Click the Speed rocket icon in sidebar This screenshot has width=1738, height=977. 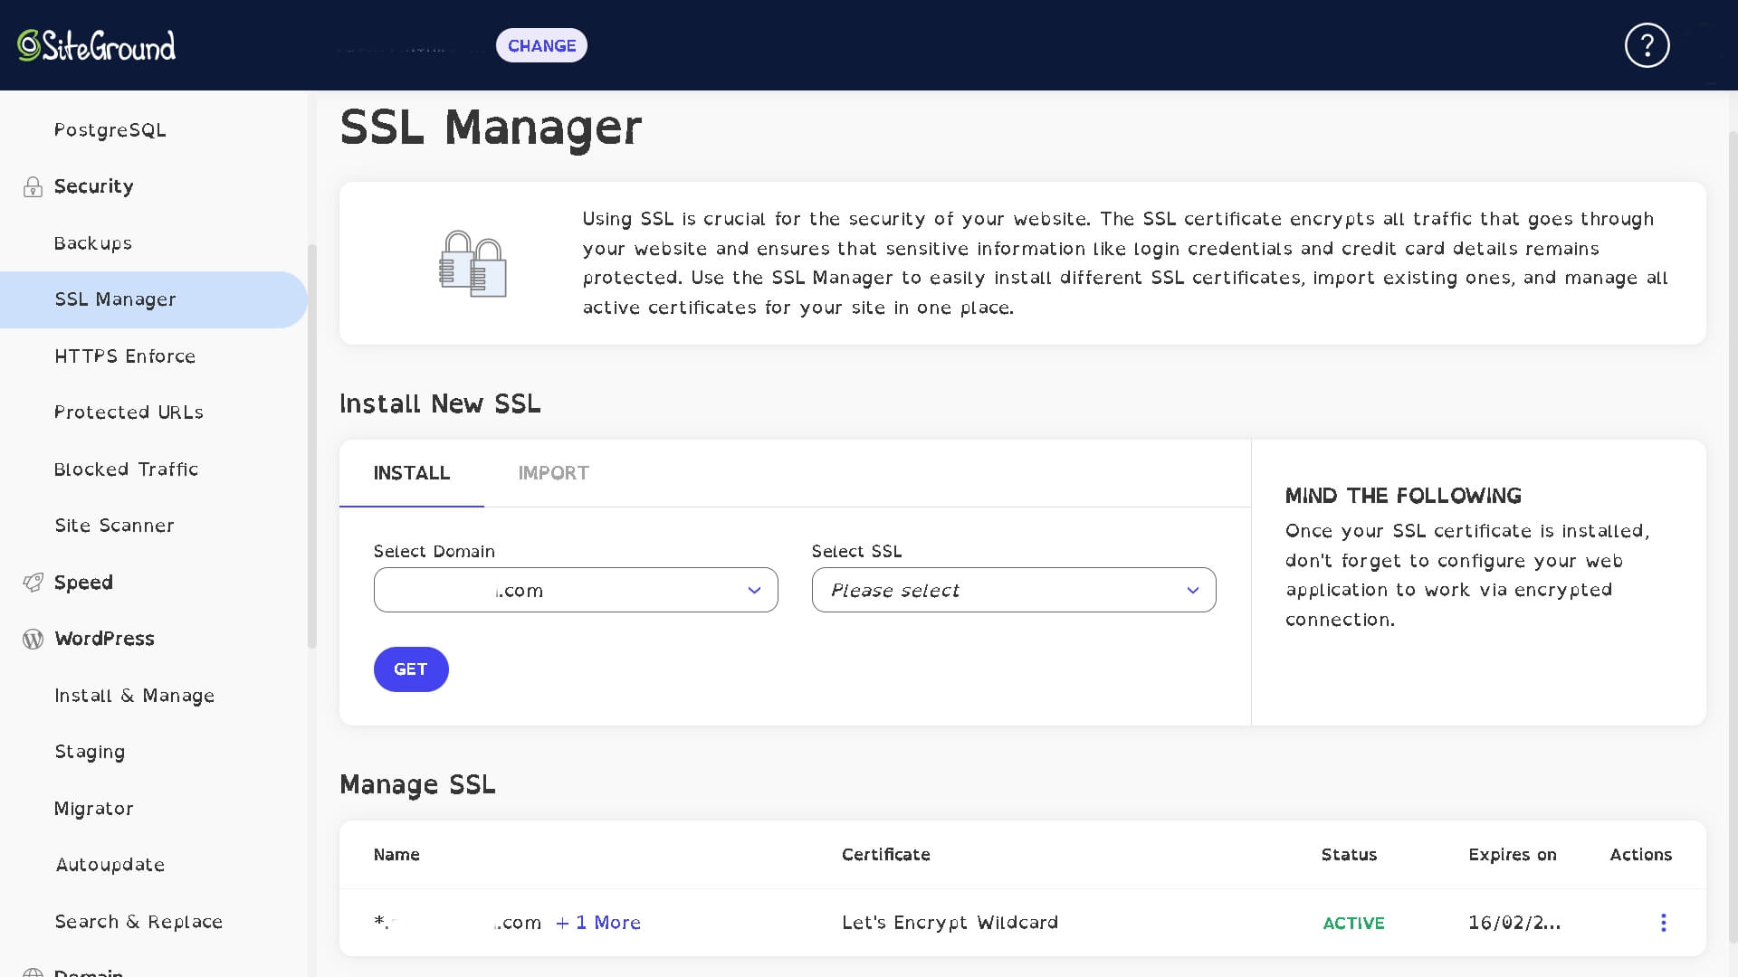(x=33, y=583)
